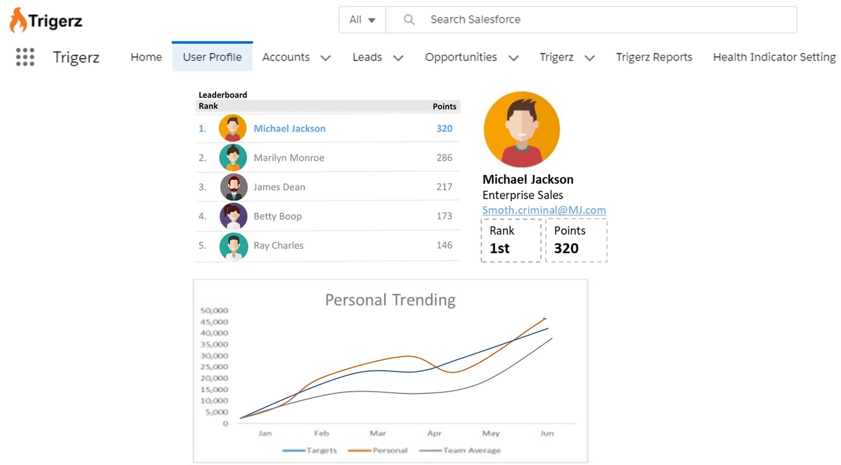Click Michael Jackson's leaderboard avatar
Viewport: 841px width, 465px height.
click(x=232, y=128)
